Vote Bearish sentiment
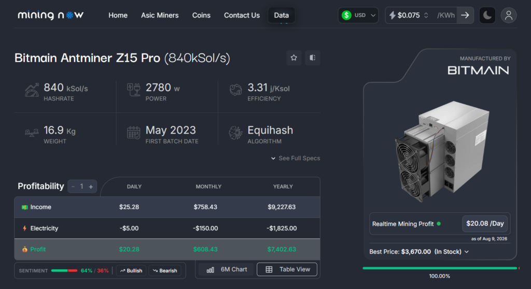 pos(165,271)
